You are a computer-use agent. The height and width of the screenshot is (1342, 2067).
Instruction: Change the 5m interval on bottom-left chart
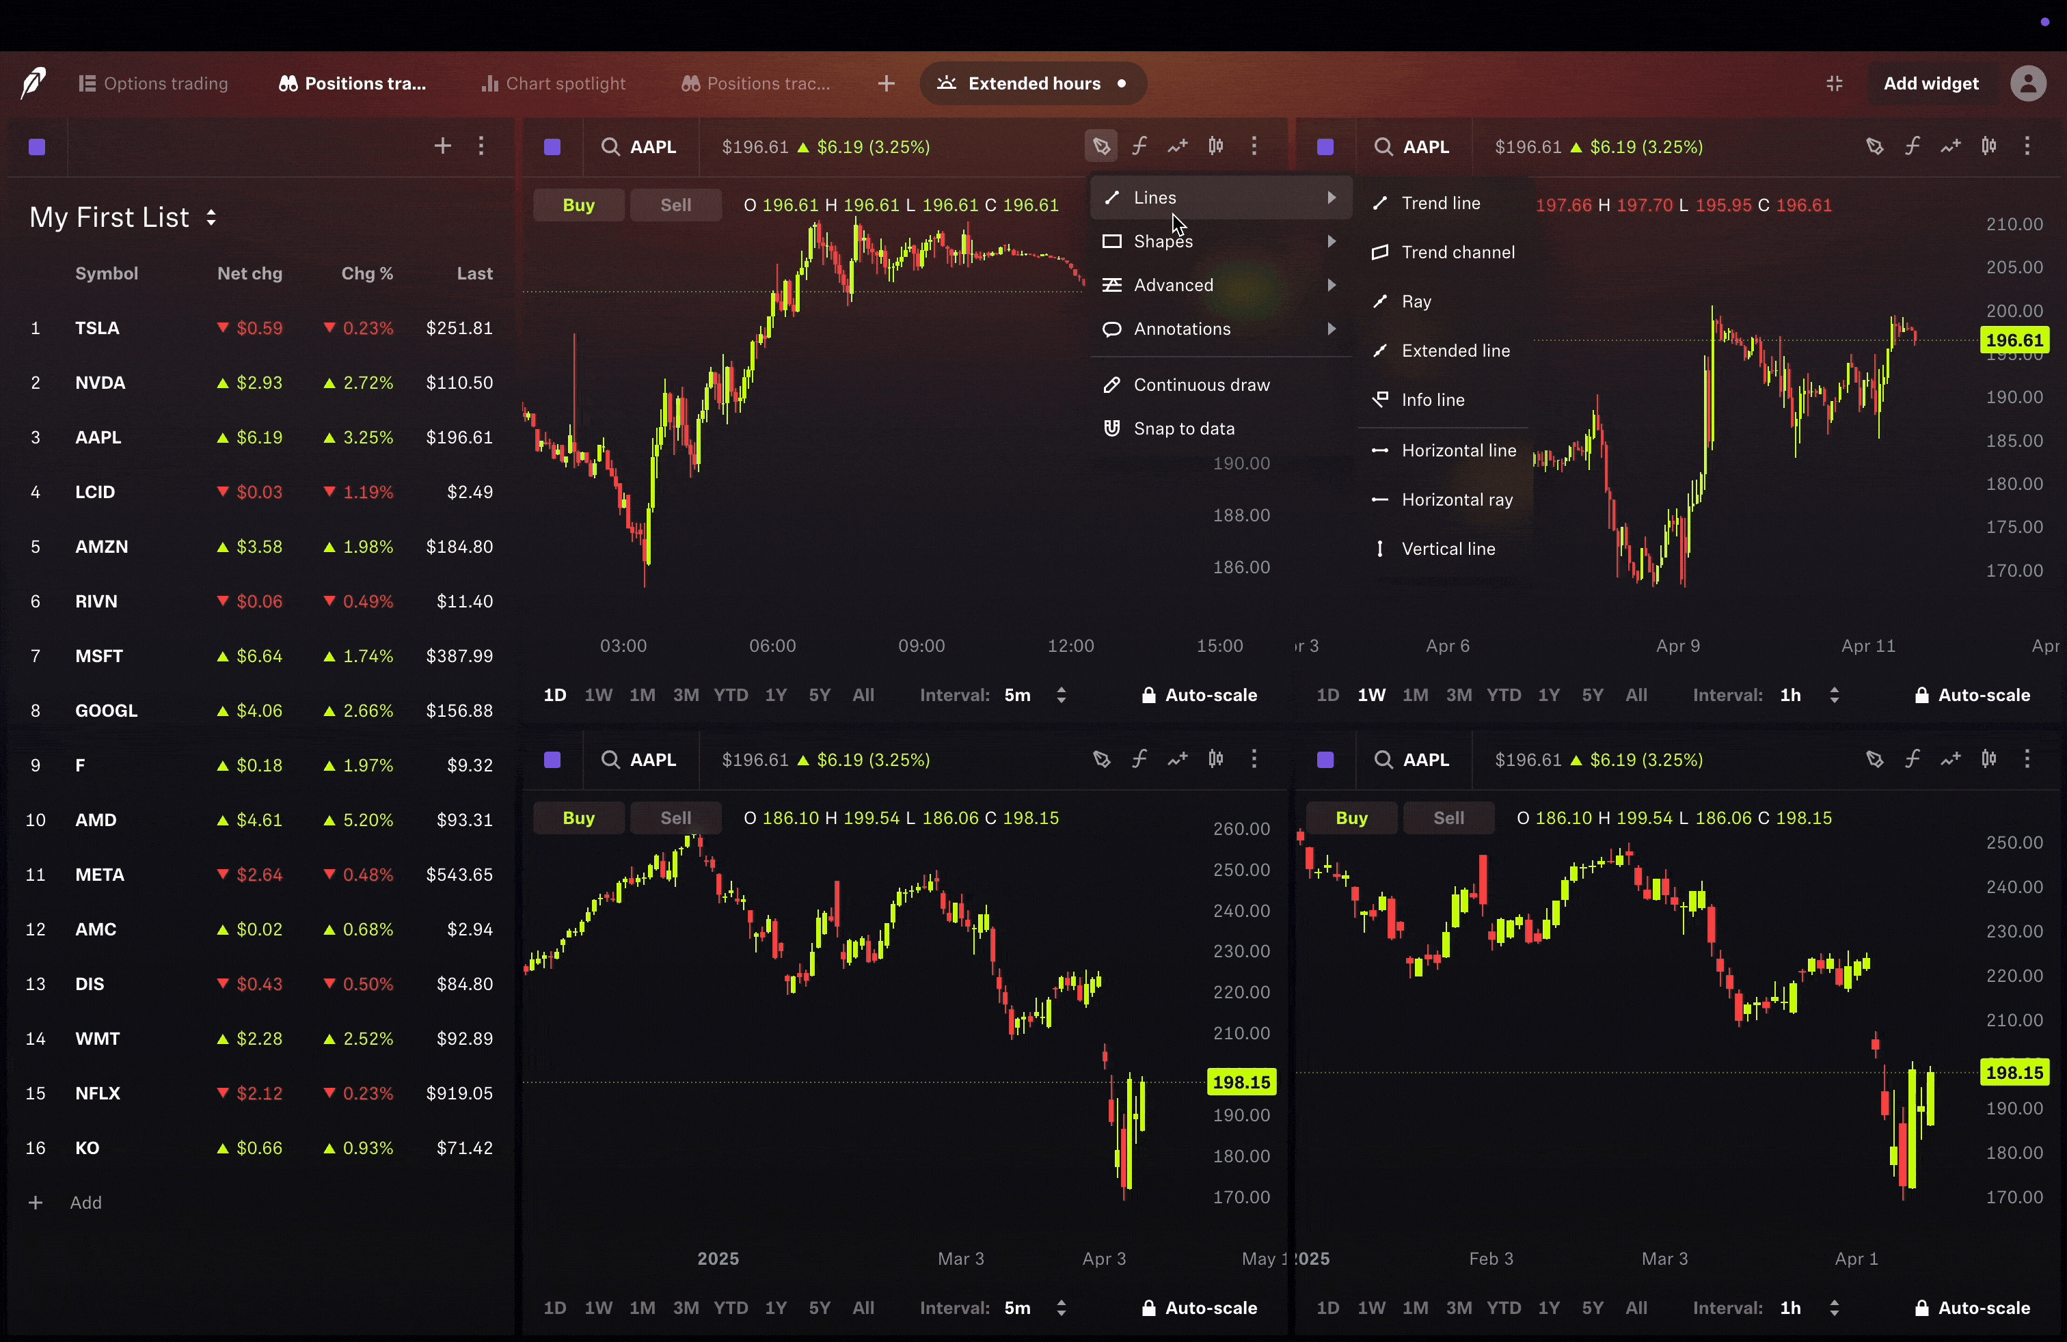pyautogui.click(x=1036, y=1308)
